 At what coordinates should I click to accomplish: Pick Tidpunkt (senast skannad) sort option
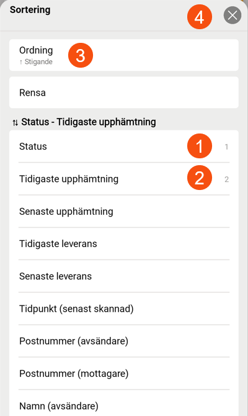(x=124, y=309)
